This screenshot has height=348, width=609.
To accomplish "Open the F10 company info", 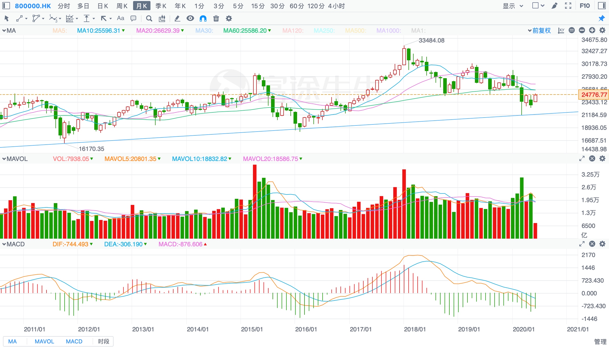I will (585, 6).
